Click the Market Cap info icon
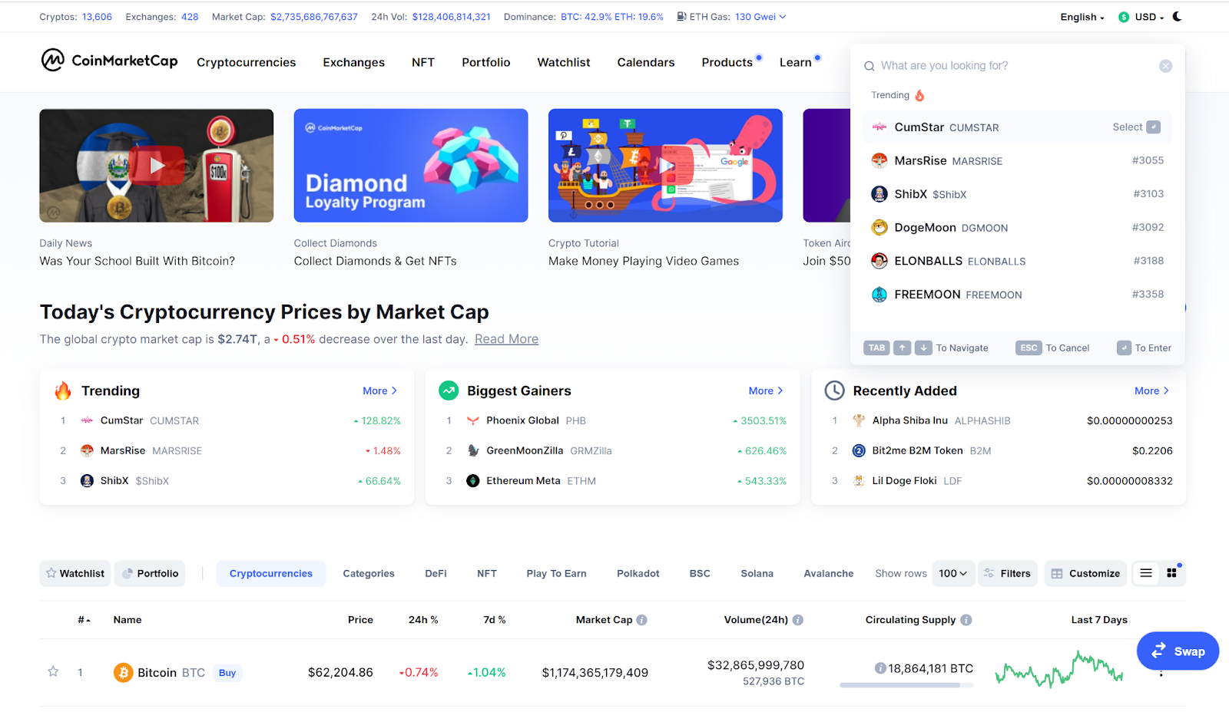 (x=641, y=620)
